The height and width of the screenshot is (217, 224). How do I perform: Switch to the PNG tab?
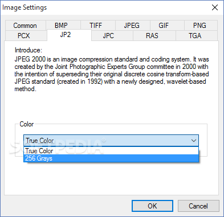click(x=201, y=26)
